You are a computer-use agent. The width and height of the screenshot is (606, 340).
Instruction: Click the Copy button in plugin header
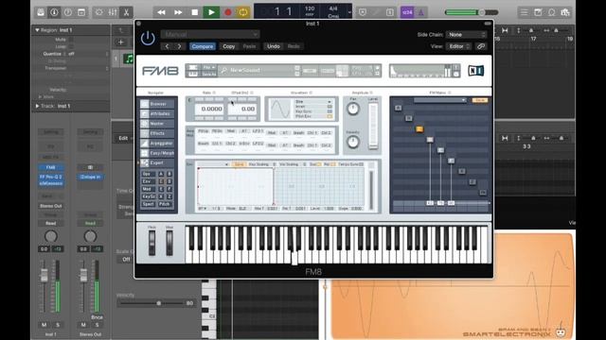tap(229, 46)
